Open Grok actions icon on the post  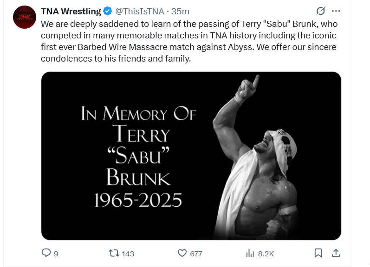320,11
